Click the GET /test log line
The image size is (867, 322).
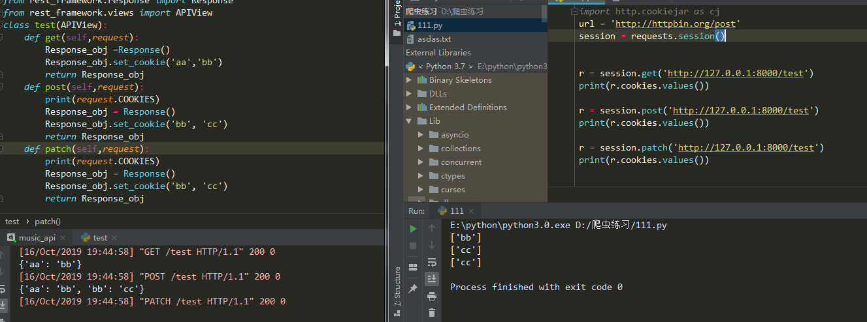coord(147,252)
